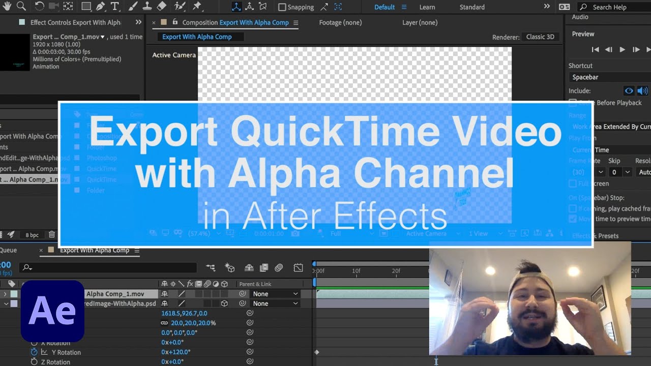Open parent None dropdown for Alpha Comp_1.mov
Image resolution: width=651 pixels, height=366 pixels.
(275, 294)
